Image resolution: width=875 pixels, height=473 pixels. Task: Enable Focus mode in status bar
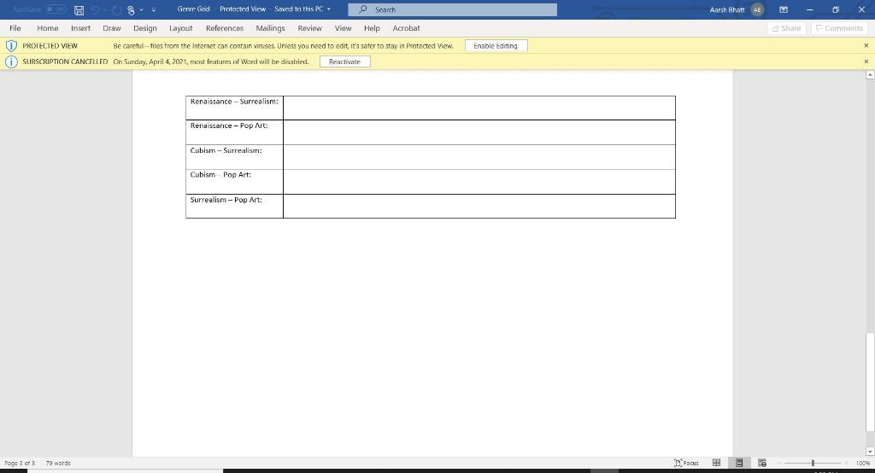coord(686,463)
